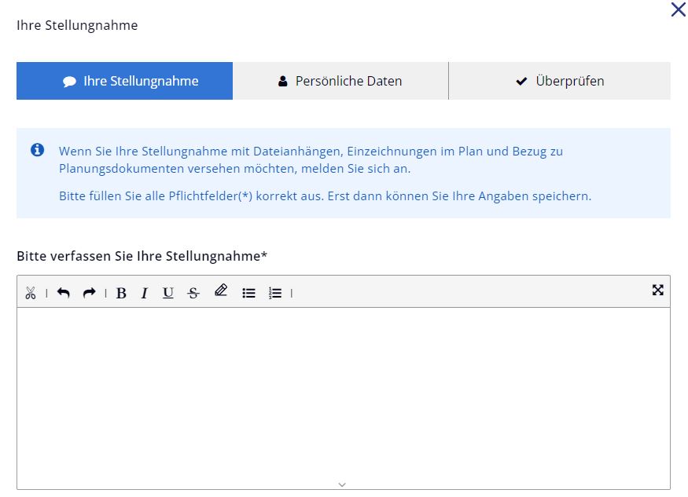Toggle bold text formatting

(x=120, y=292)
